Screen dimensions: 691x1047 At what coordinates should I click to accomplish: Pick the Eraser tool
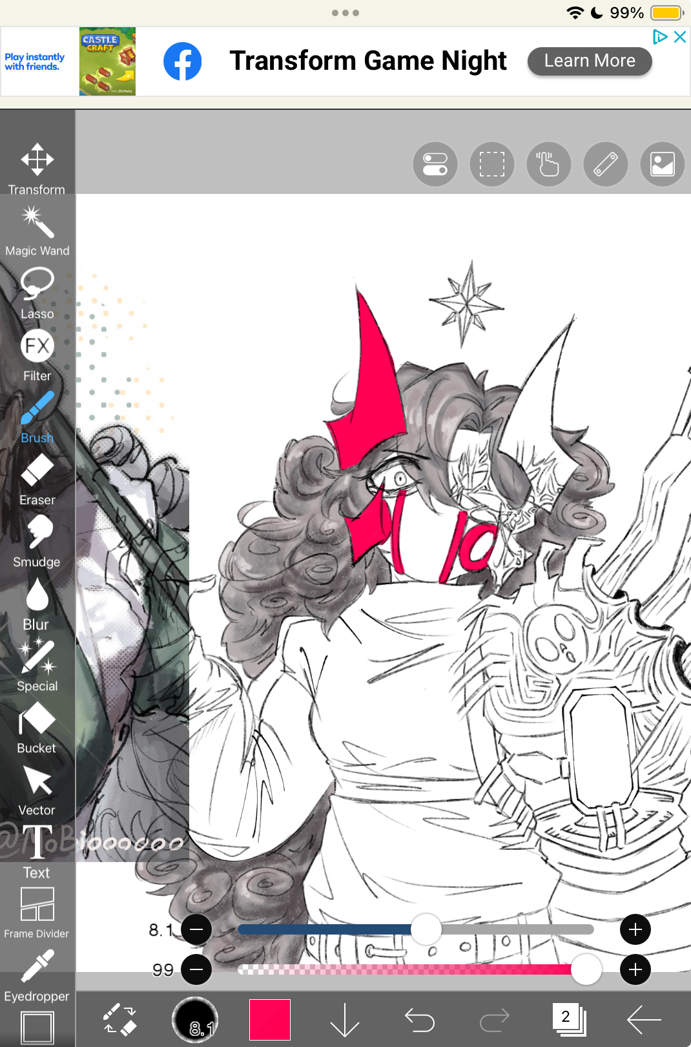pyautogui.click(x=37, y=478)
